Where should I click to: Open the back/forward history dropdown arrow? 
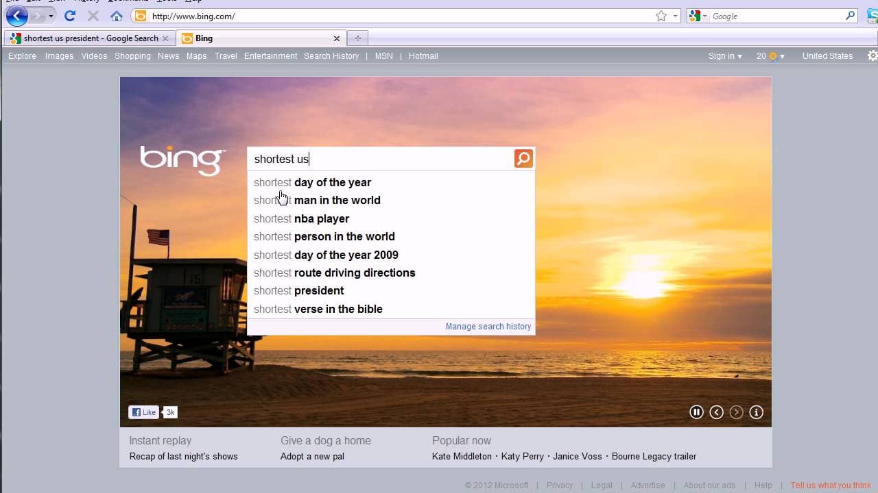pos(51,16)
